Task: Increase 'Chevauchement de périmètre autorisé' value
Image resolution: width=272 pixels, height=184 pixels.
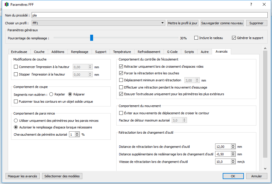Action: [x=77, y=133]
